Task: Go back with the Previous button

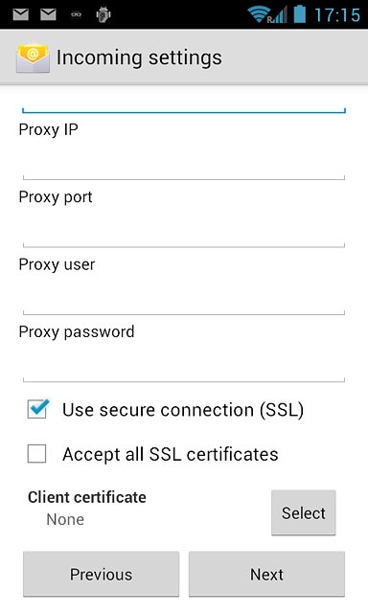Action: [102, 574]
